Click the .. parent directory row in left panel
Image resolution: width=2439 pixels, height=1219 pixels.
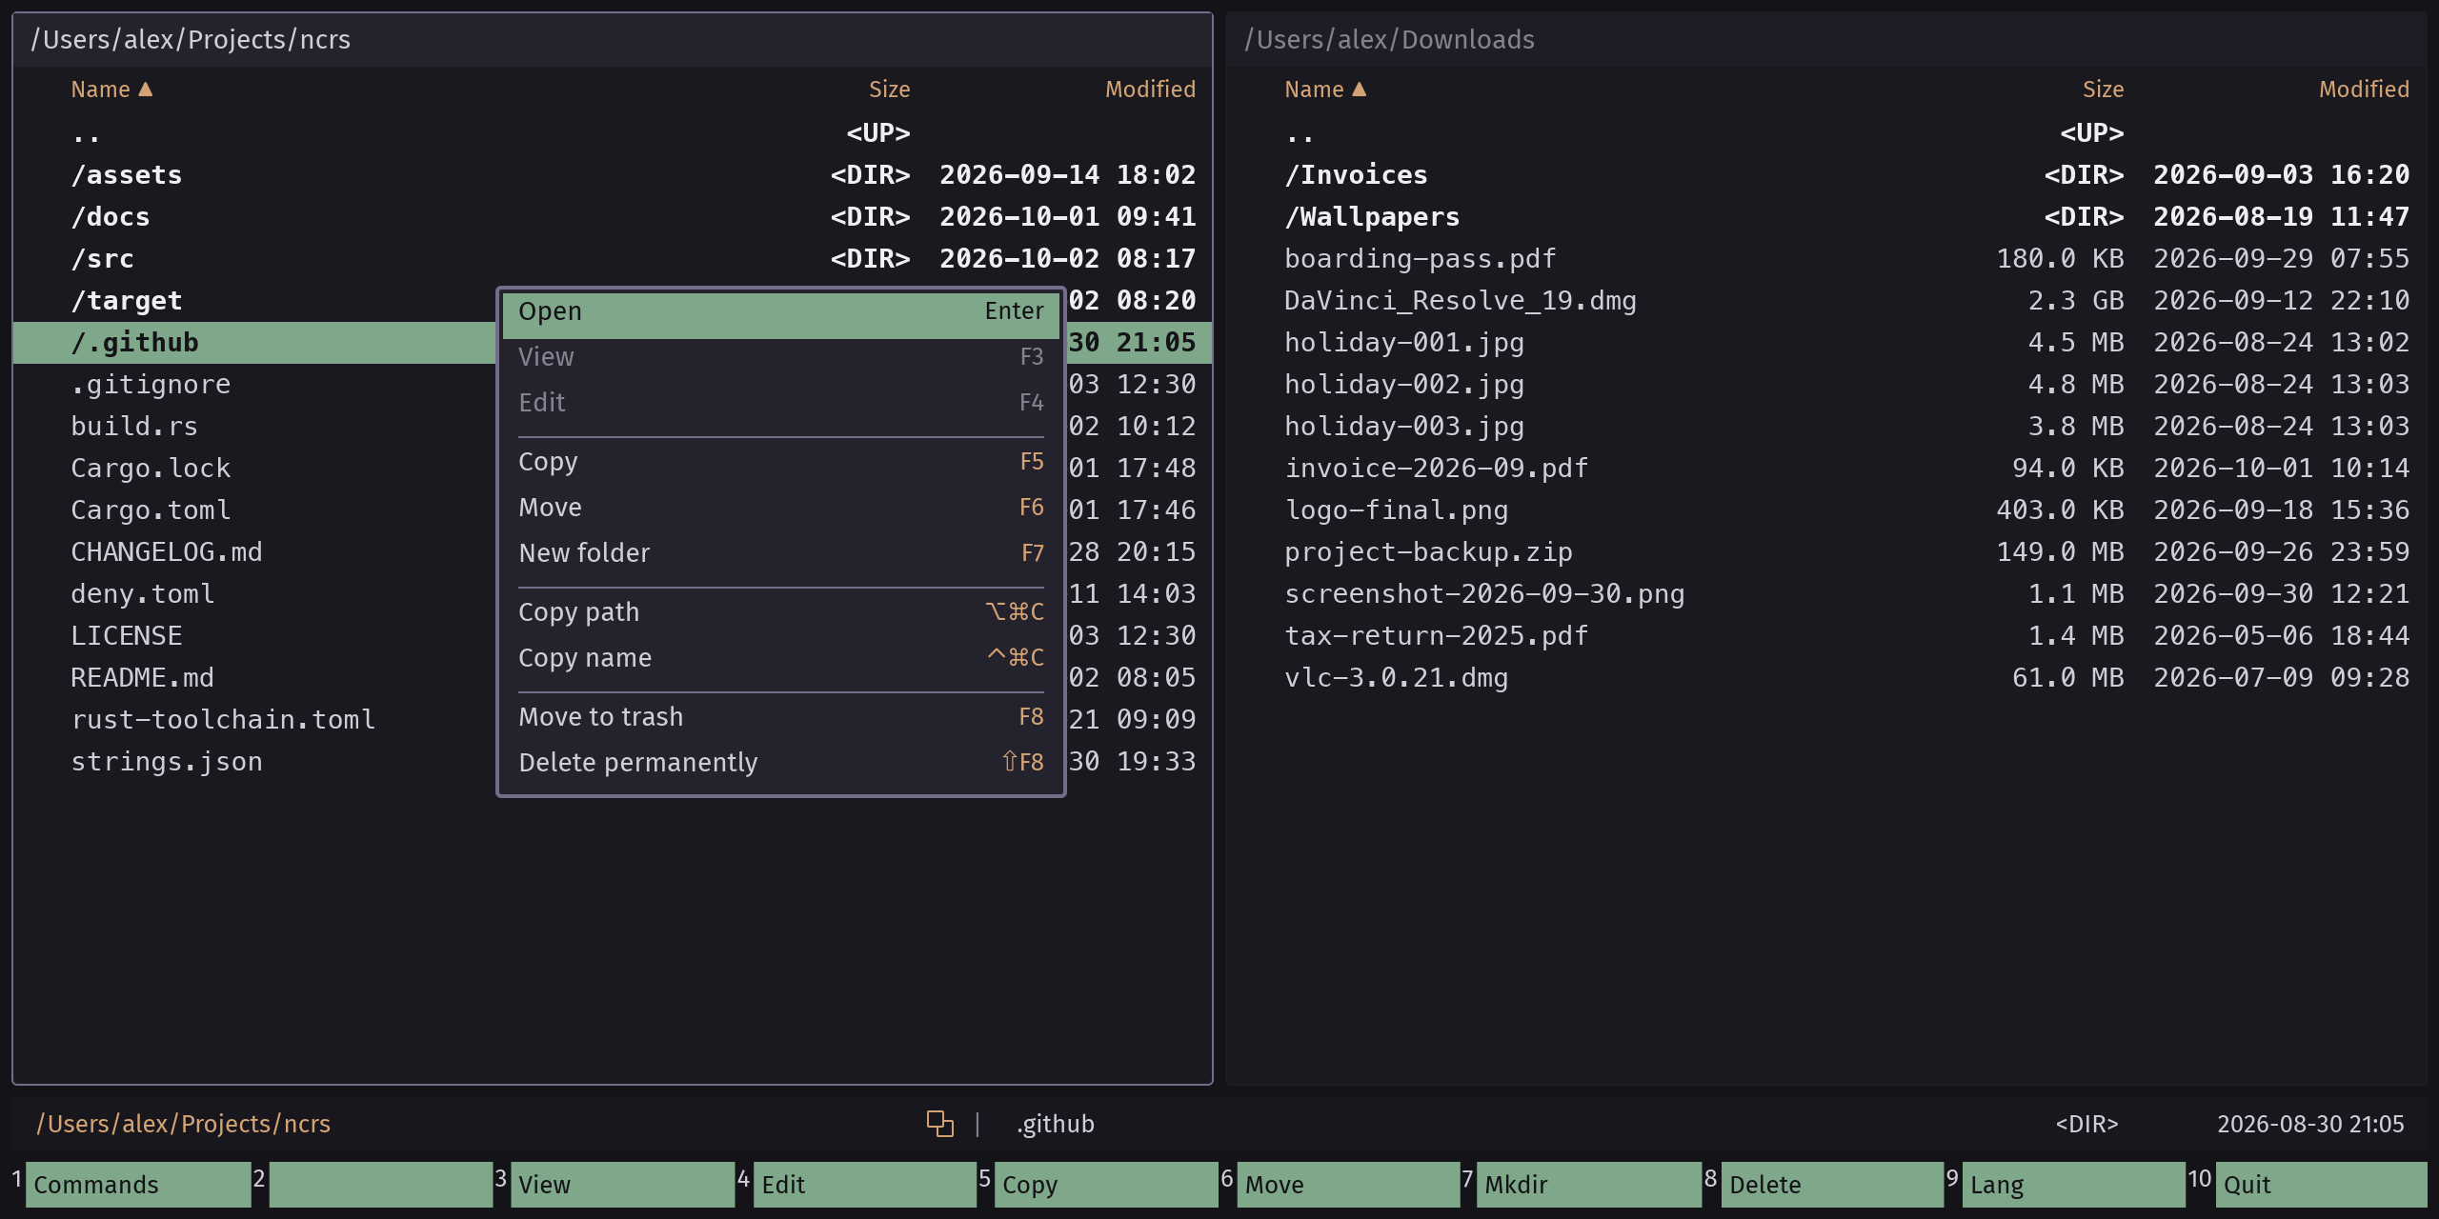tap(613, 133)
